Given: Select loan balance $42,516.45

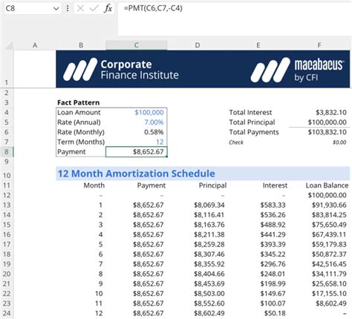Looking at the screenshot, I should click(329, 264).
